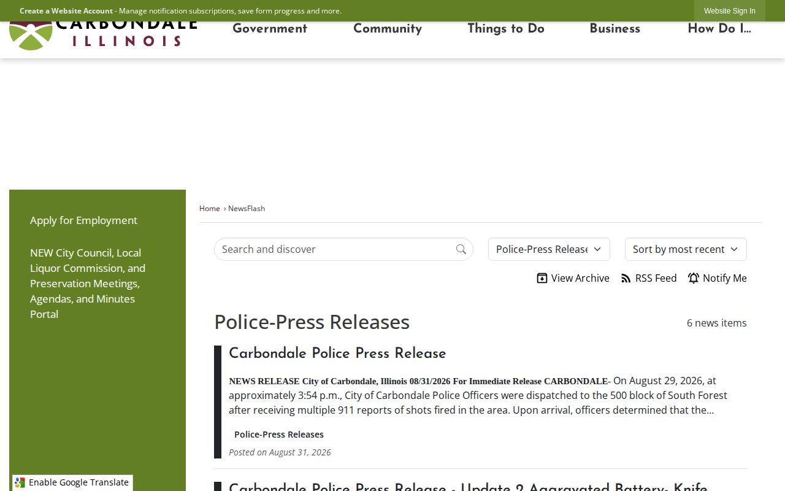The image size is (785, 491).
Task: Click the Notify Me bell icon
Action: coord(694,278)
